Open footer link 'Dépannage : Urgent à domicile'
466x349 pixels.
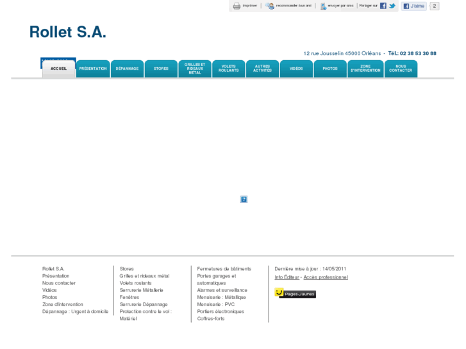[75, 312]
